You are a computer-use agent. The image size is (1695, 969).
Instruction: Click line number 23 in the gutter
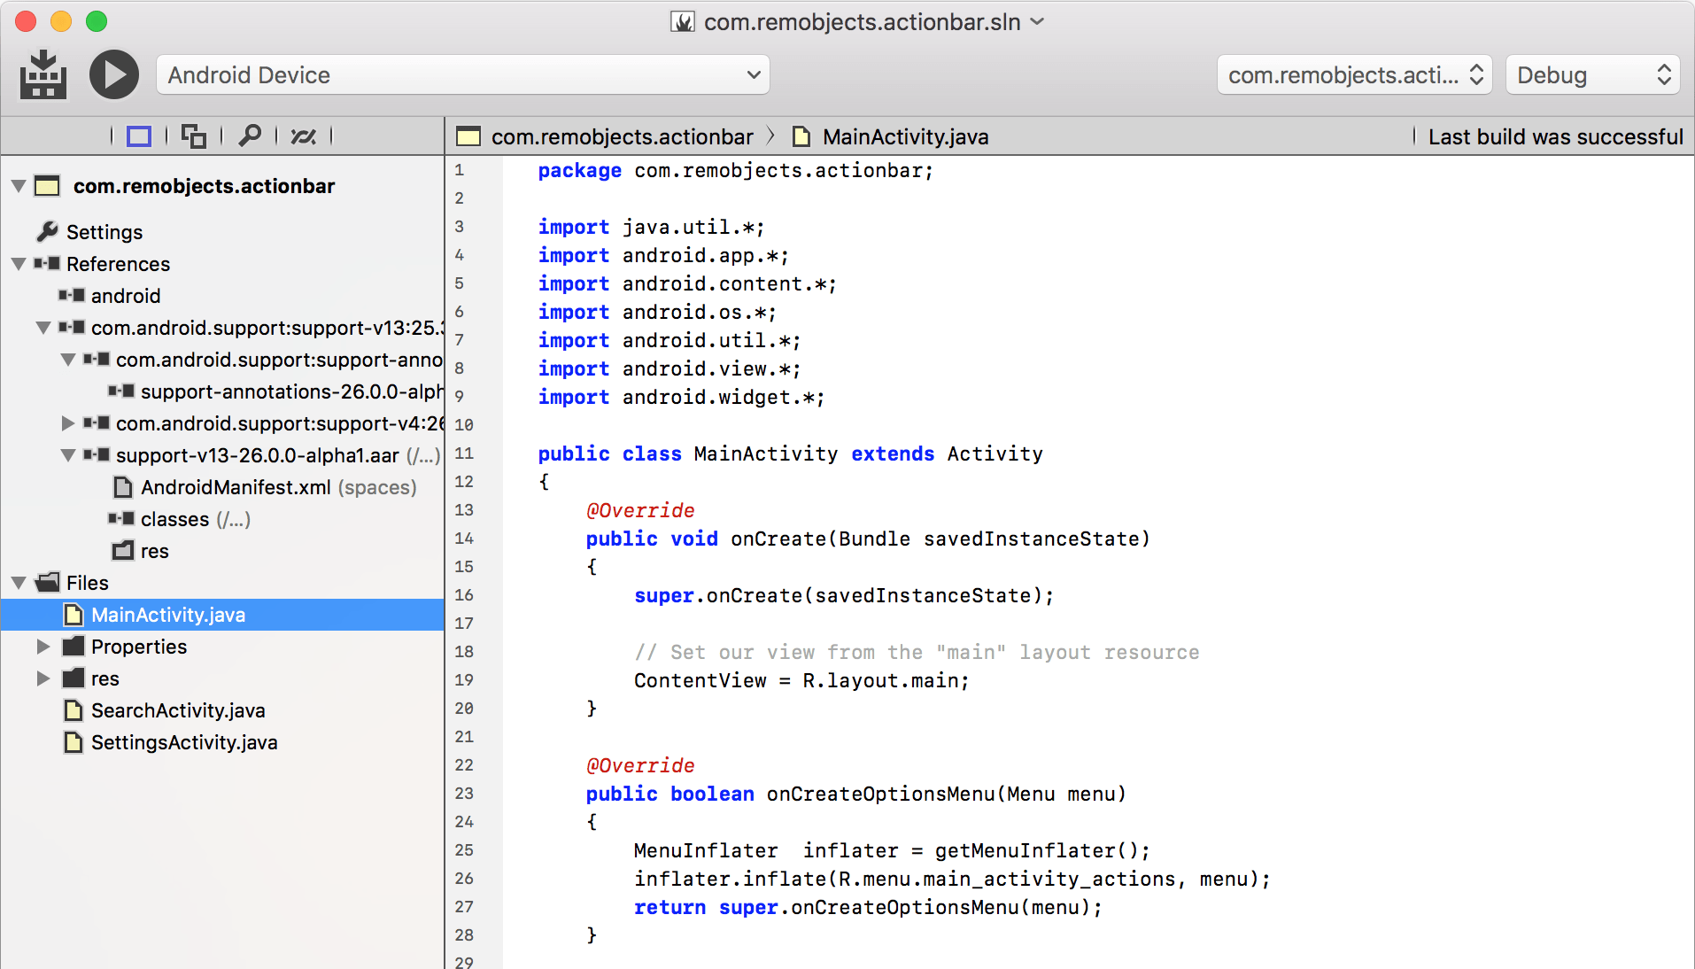point(464,794)
